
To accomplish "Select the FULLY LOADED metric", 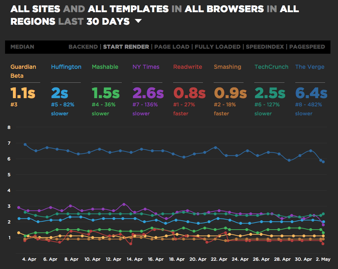I will coord(217,47).
